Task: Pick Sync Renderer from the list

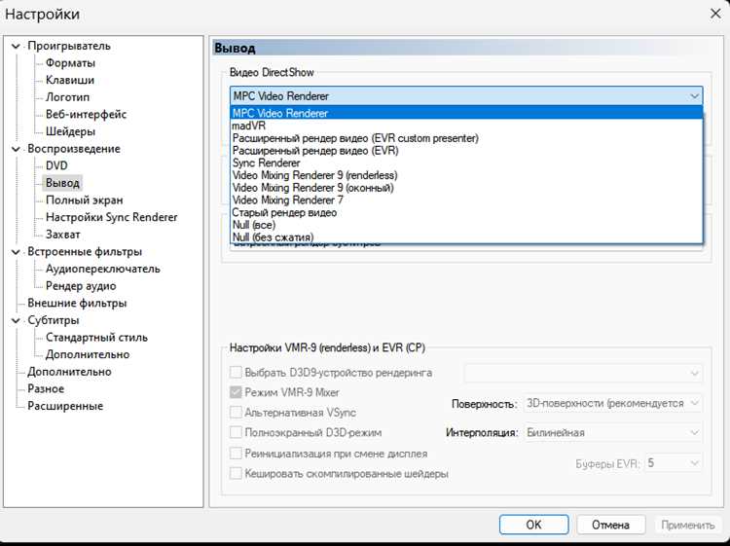Action: pos(466,163)
